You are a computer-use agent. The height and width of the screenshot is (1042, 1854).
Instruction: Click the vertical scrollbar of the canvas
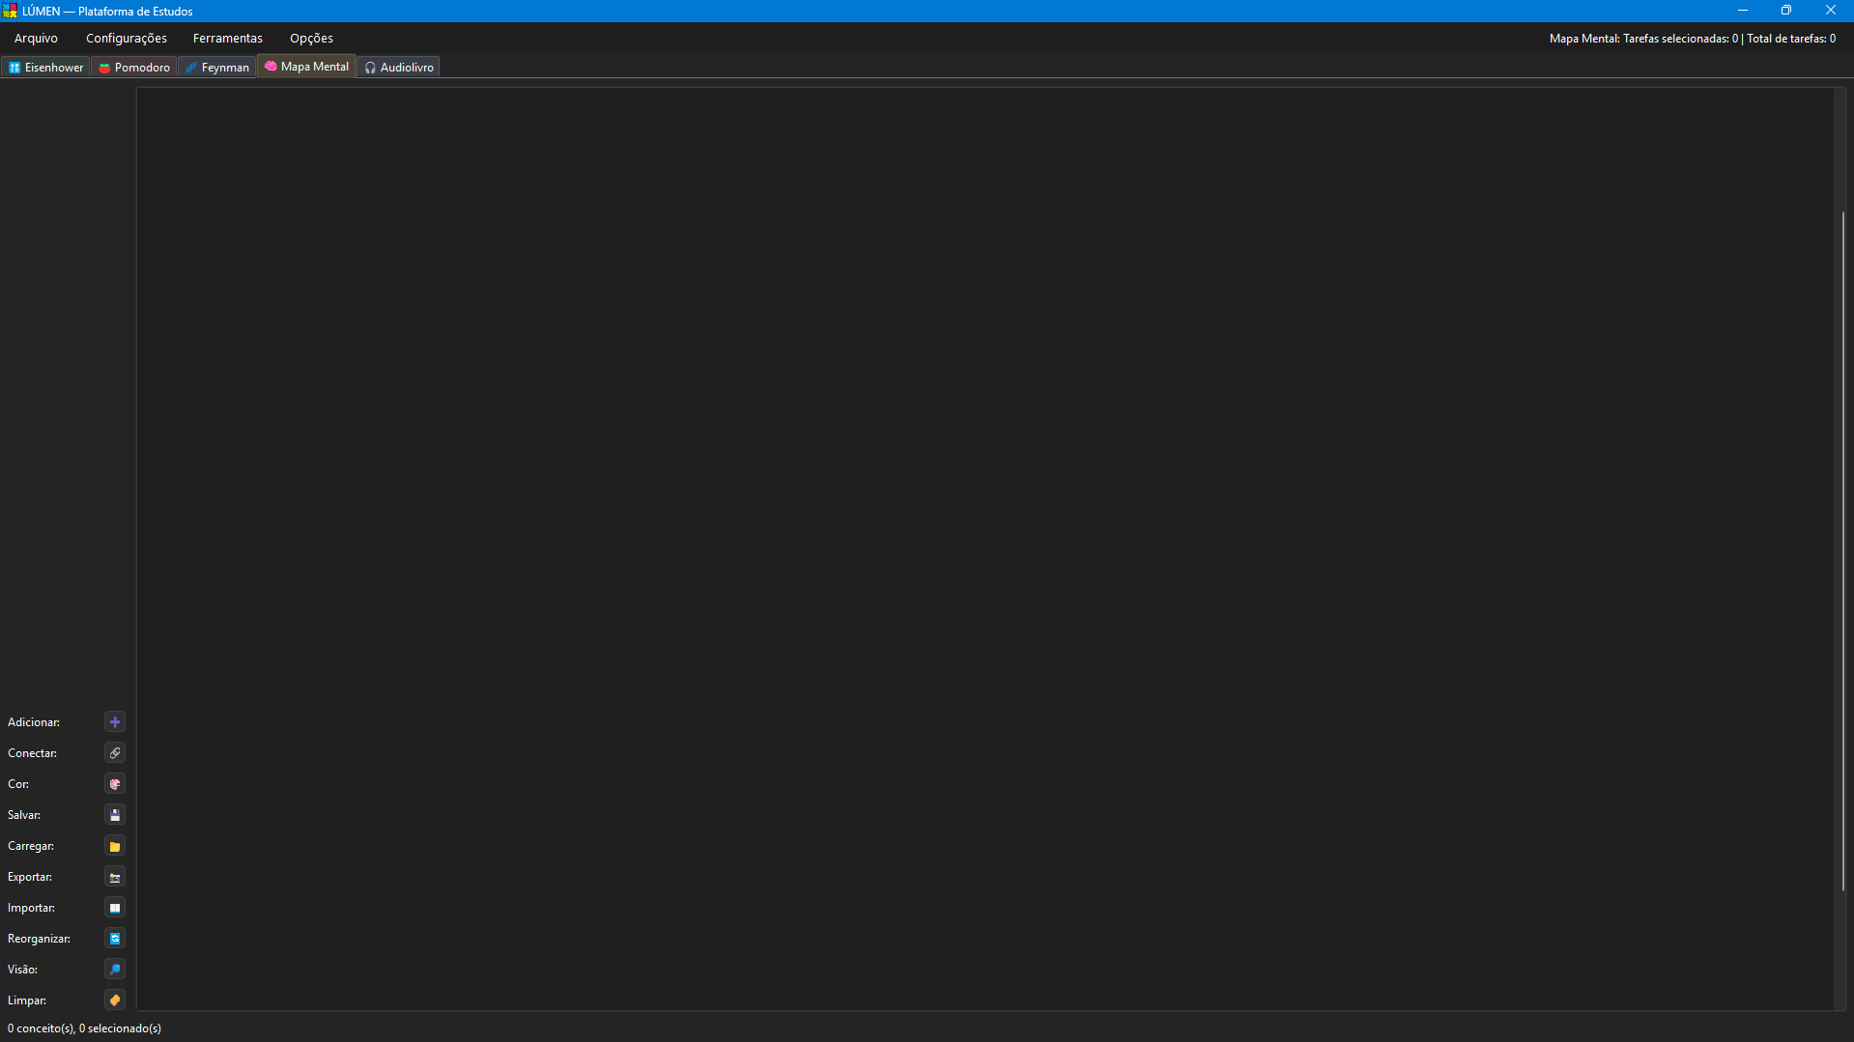[x=1843, y=550]
